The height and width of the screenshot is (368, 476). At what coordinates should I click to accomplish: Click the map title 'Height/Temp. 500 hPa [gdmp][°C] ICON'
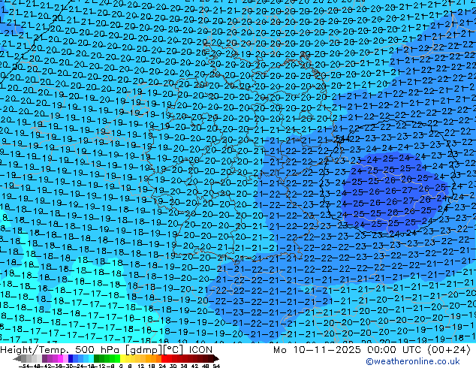click(107, 349)
